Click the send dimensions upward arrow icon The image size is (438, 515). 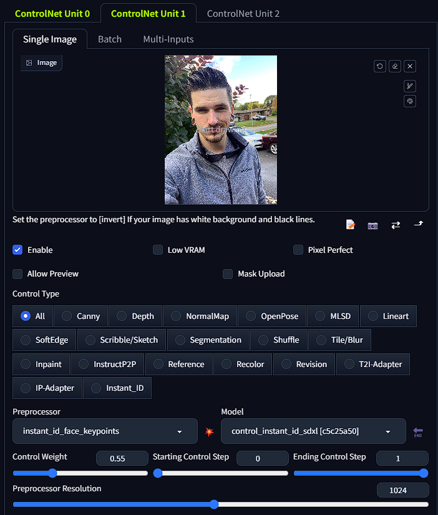[x=419, y=224]
